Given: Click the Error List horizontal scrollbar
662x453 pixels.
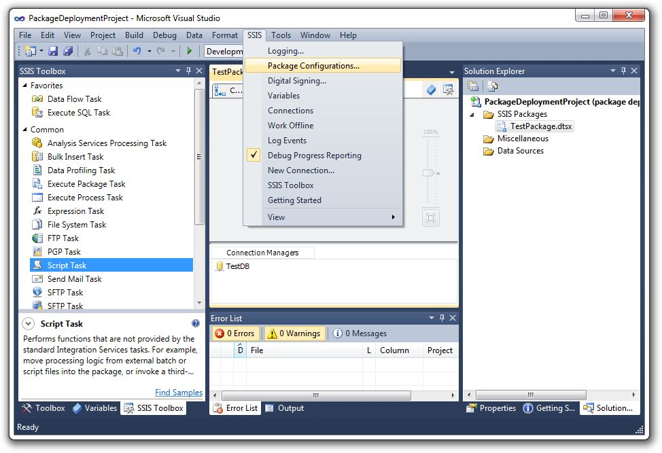Looking at the screenshot, I should (316, 395).
